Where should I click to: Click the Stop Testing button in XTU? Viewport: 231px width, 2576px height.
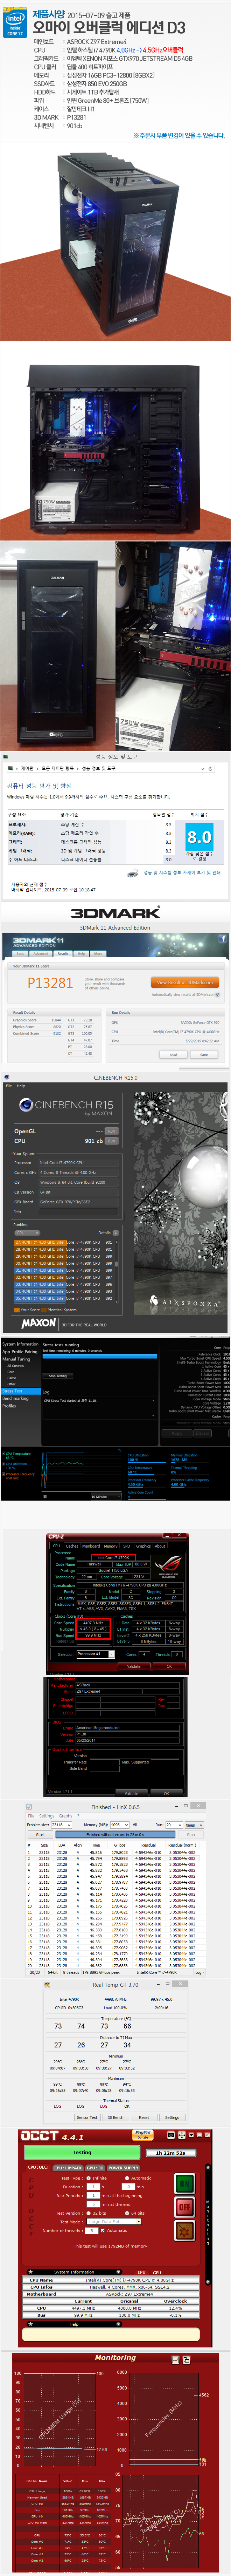click(58, 1376)
